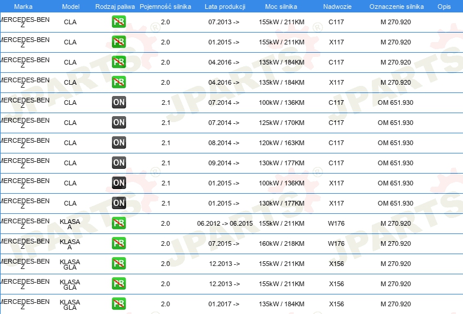This screenshot has width=463, height=314.
Task: Select diesel ON icon for CLA 125kW/170KM row
Action: click(x=118, y=123)
